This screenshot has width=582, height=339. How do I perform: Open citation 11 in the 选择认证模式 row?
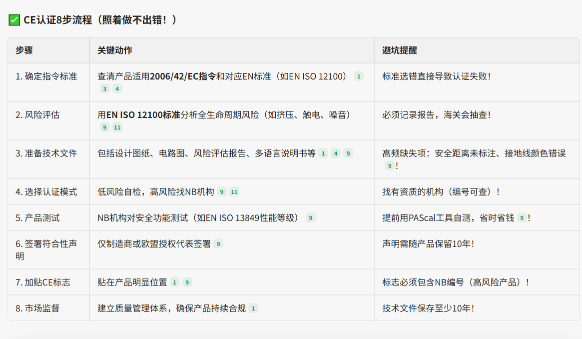point(234,192)
